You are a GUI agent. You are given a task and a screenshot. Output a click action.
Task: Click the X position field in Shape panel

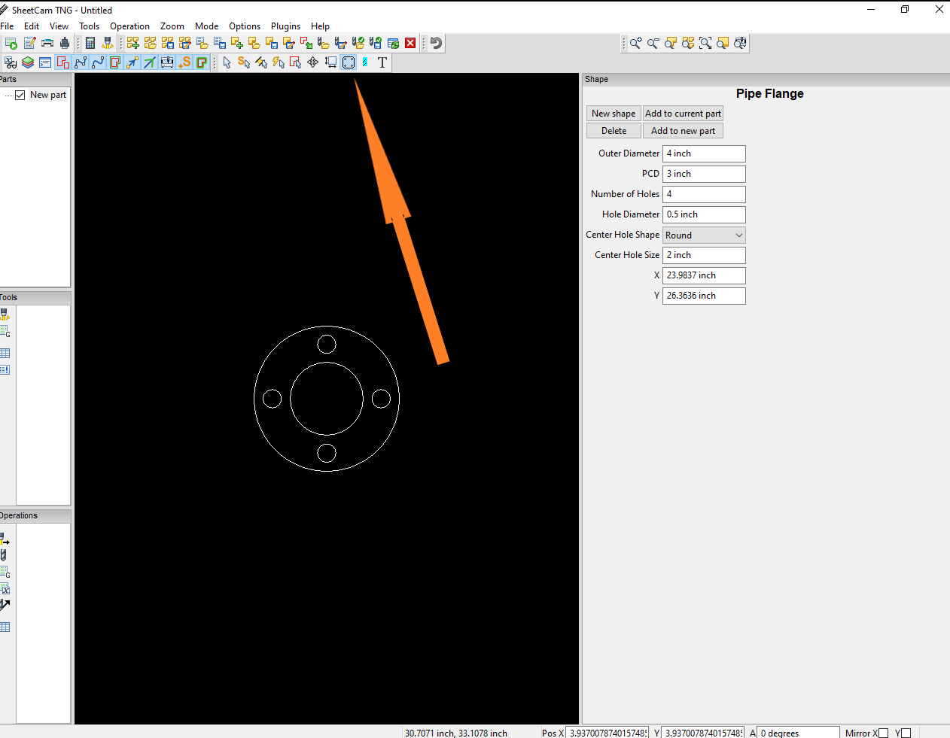(x=704, y=275)
